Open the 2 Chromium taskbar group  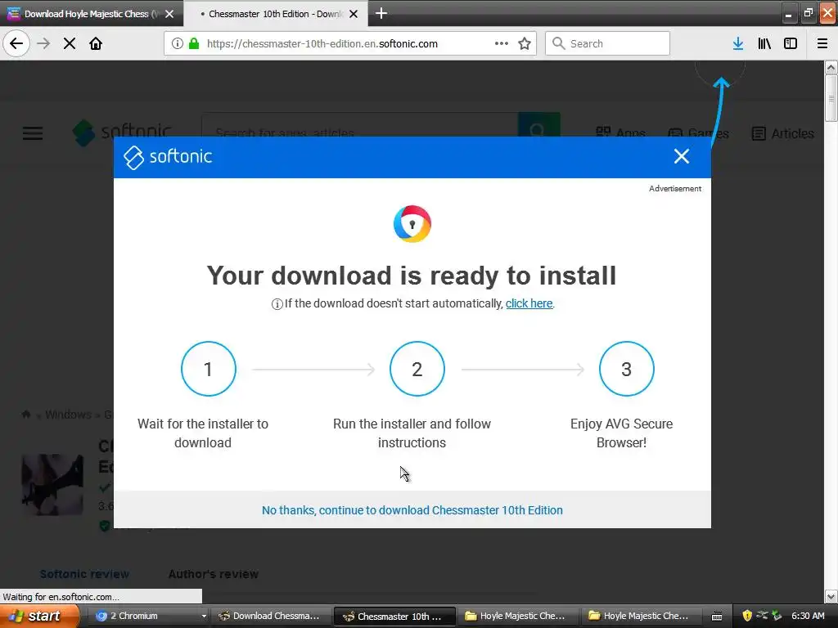point(149,616)
